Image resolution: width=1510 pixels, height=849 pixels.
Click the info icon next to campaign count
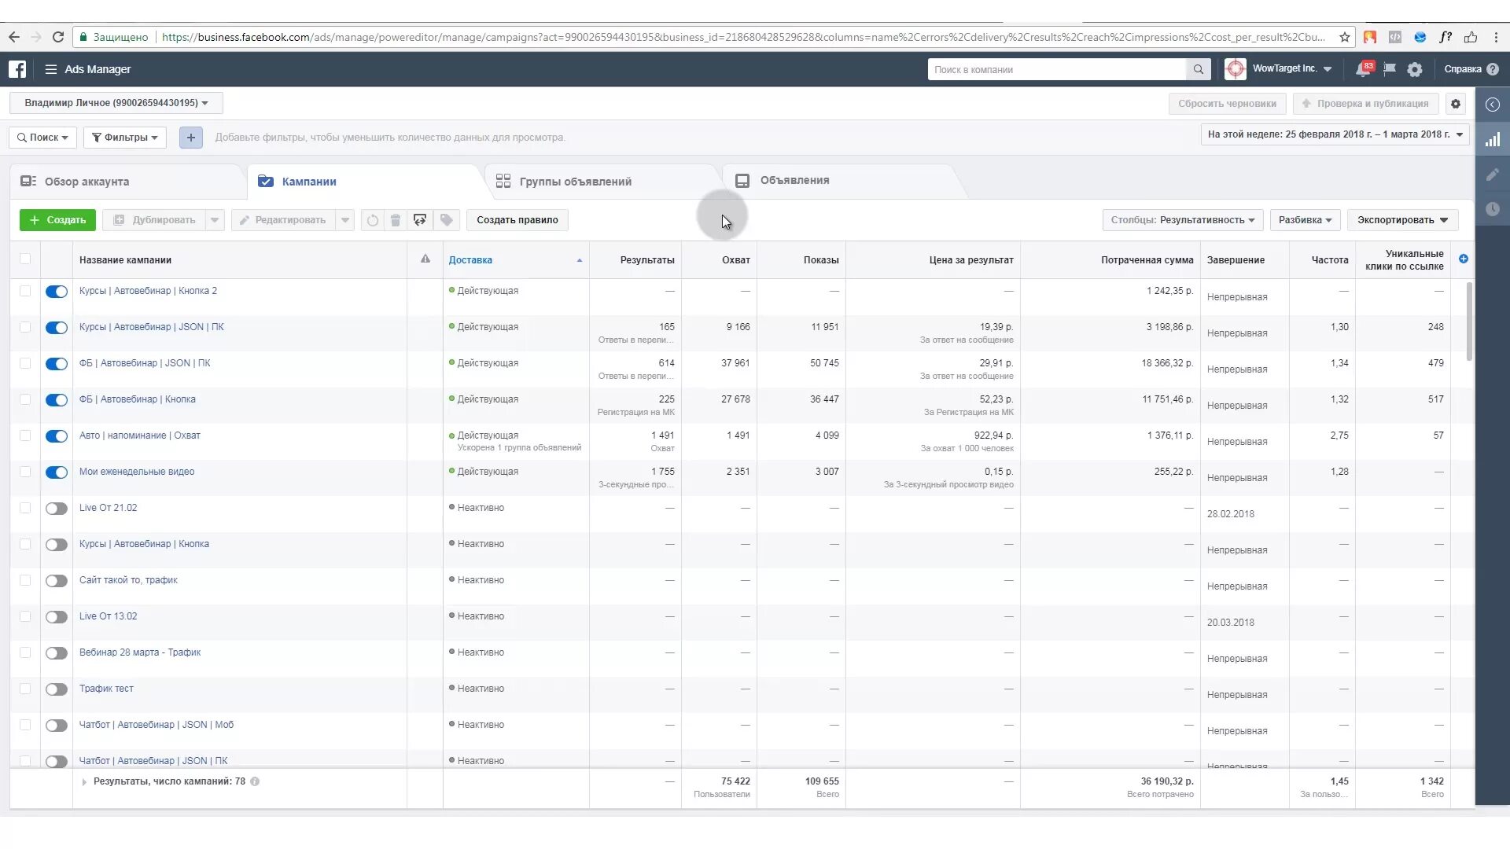[255, 781]
